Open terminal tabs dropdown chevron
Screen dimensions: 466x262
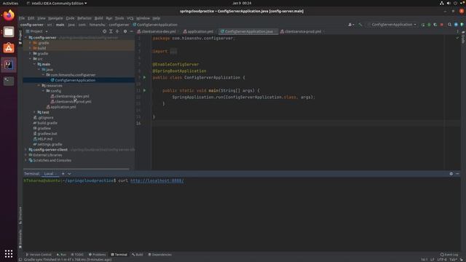(69, 174)
